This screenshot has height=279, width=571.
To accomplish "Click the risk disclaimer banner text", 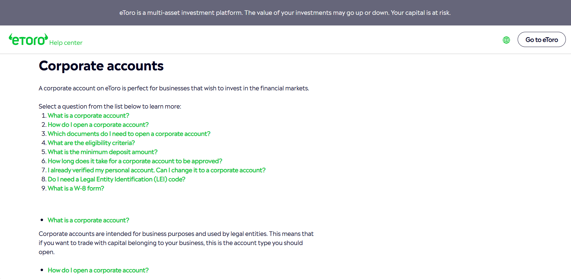I will click(x=285, y=13).
